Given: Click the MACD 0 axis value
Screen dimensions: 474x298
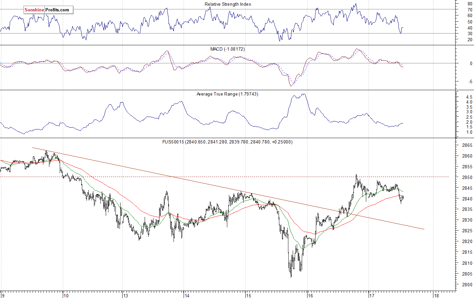Looking at the screenshot, I should click(471, 63).
